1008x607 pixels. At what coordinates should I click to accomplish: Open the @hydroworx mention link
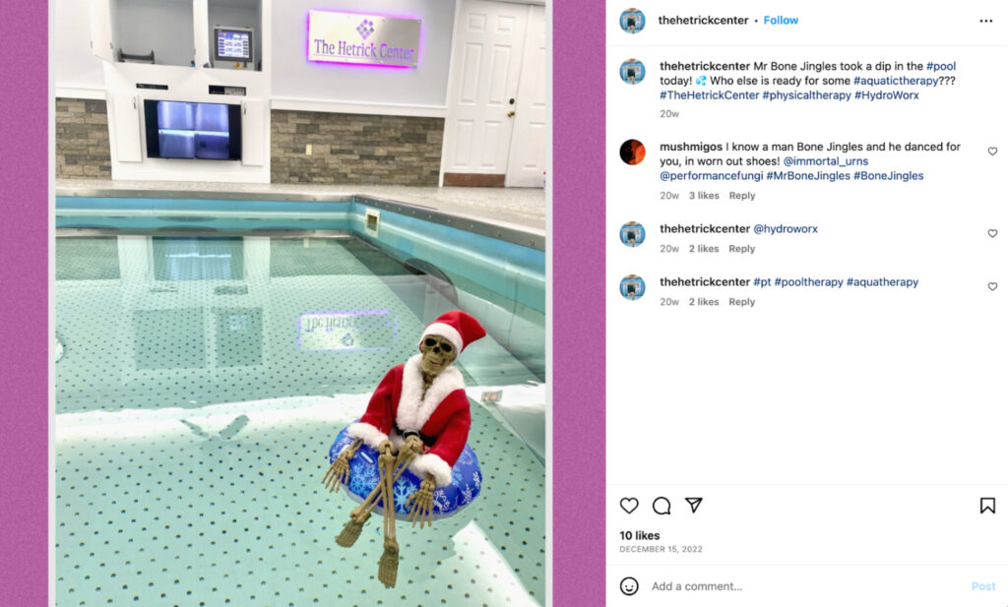[x=785, y=228]
